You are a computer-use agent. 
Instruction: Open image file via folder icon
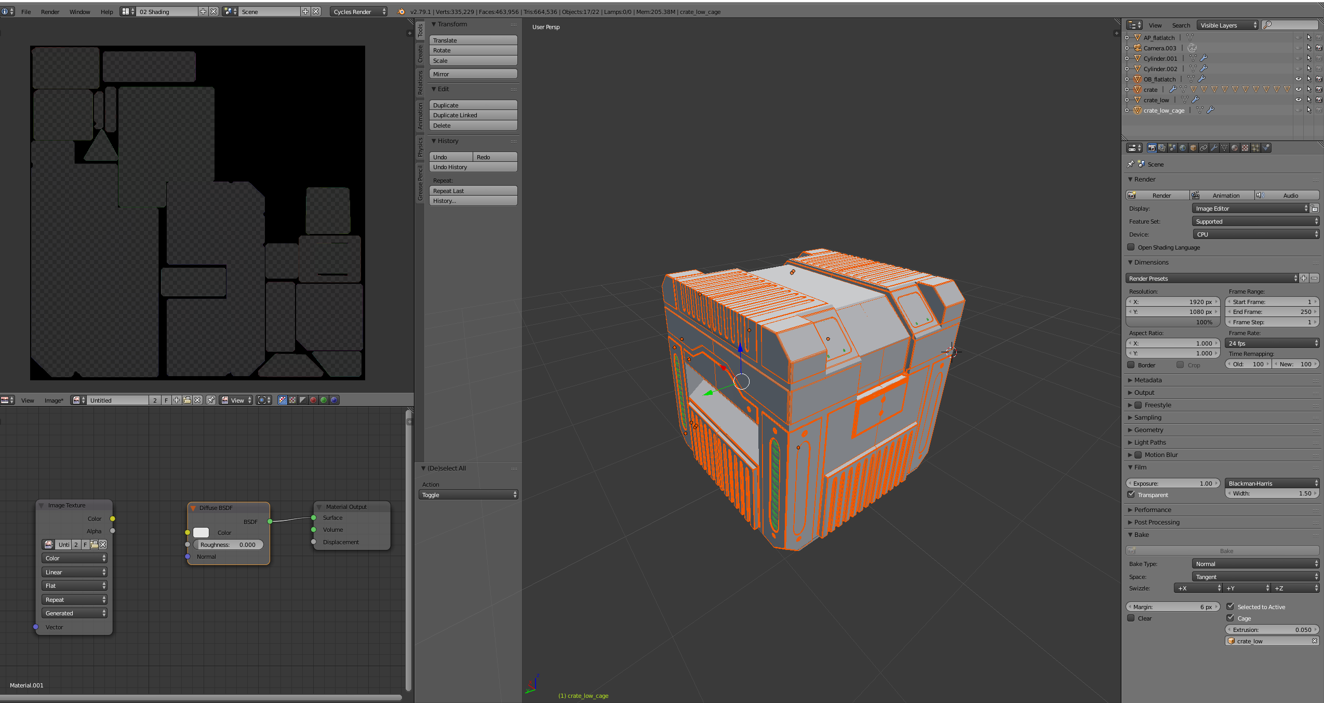(x=187, y=400)
